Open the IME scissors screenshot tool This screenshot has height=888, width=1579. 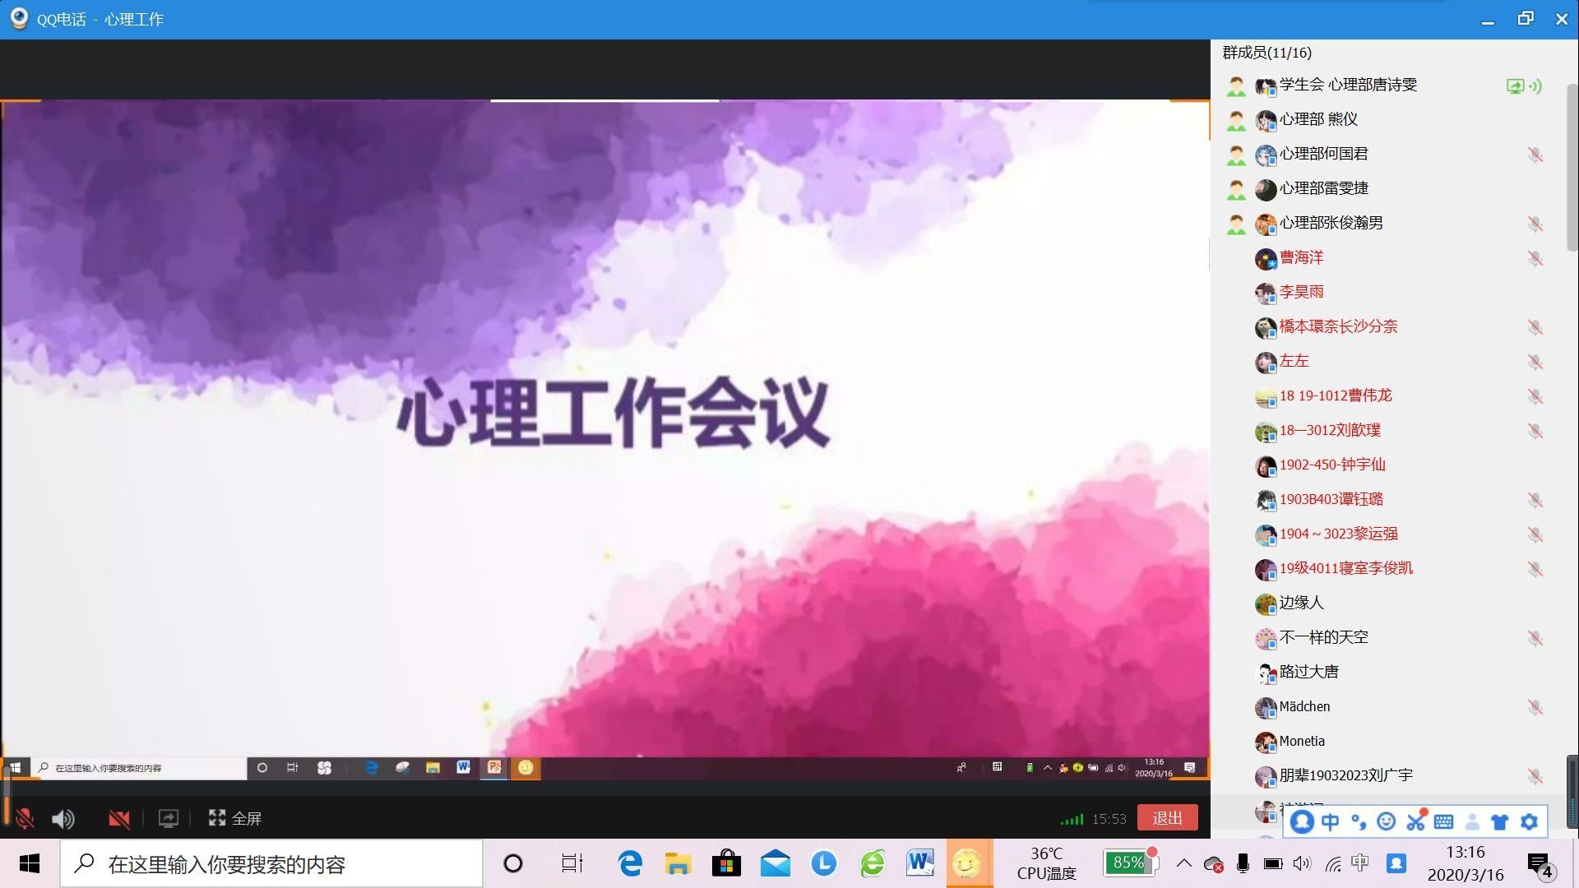click(1415, 821)
